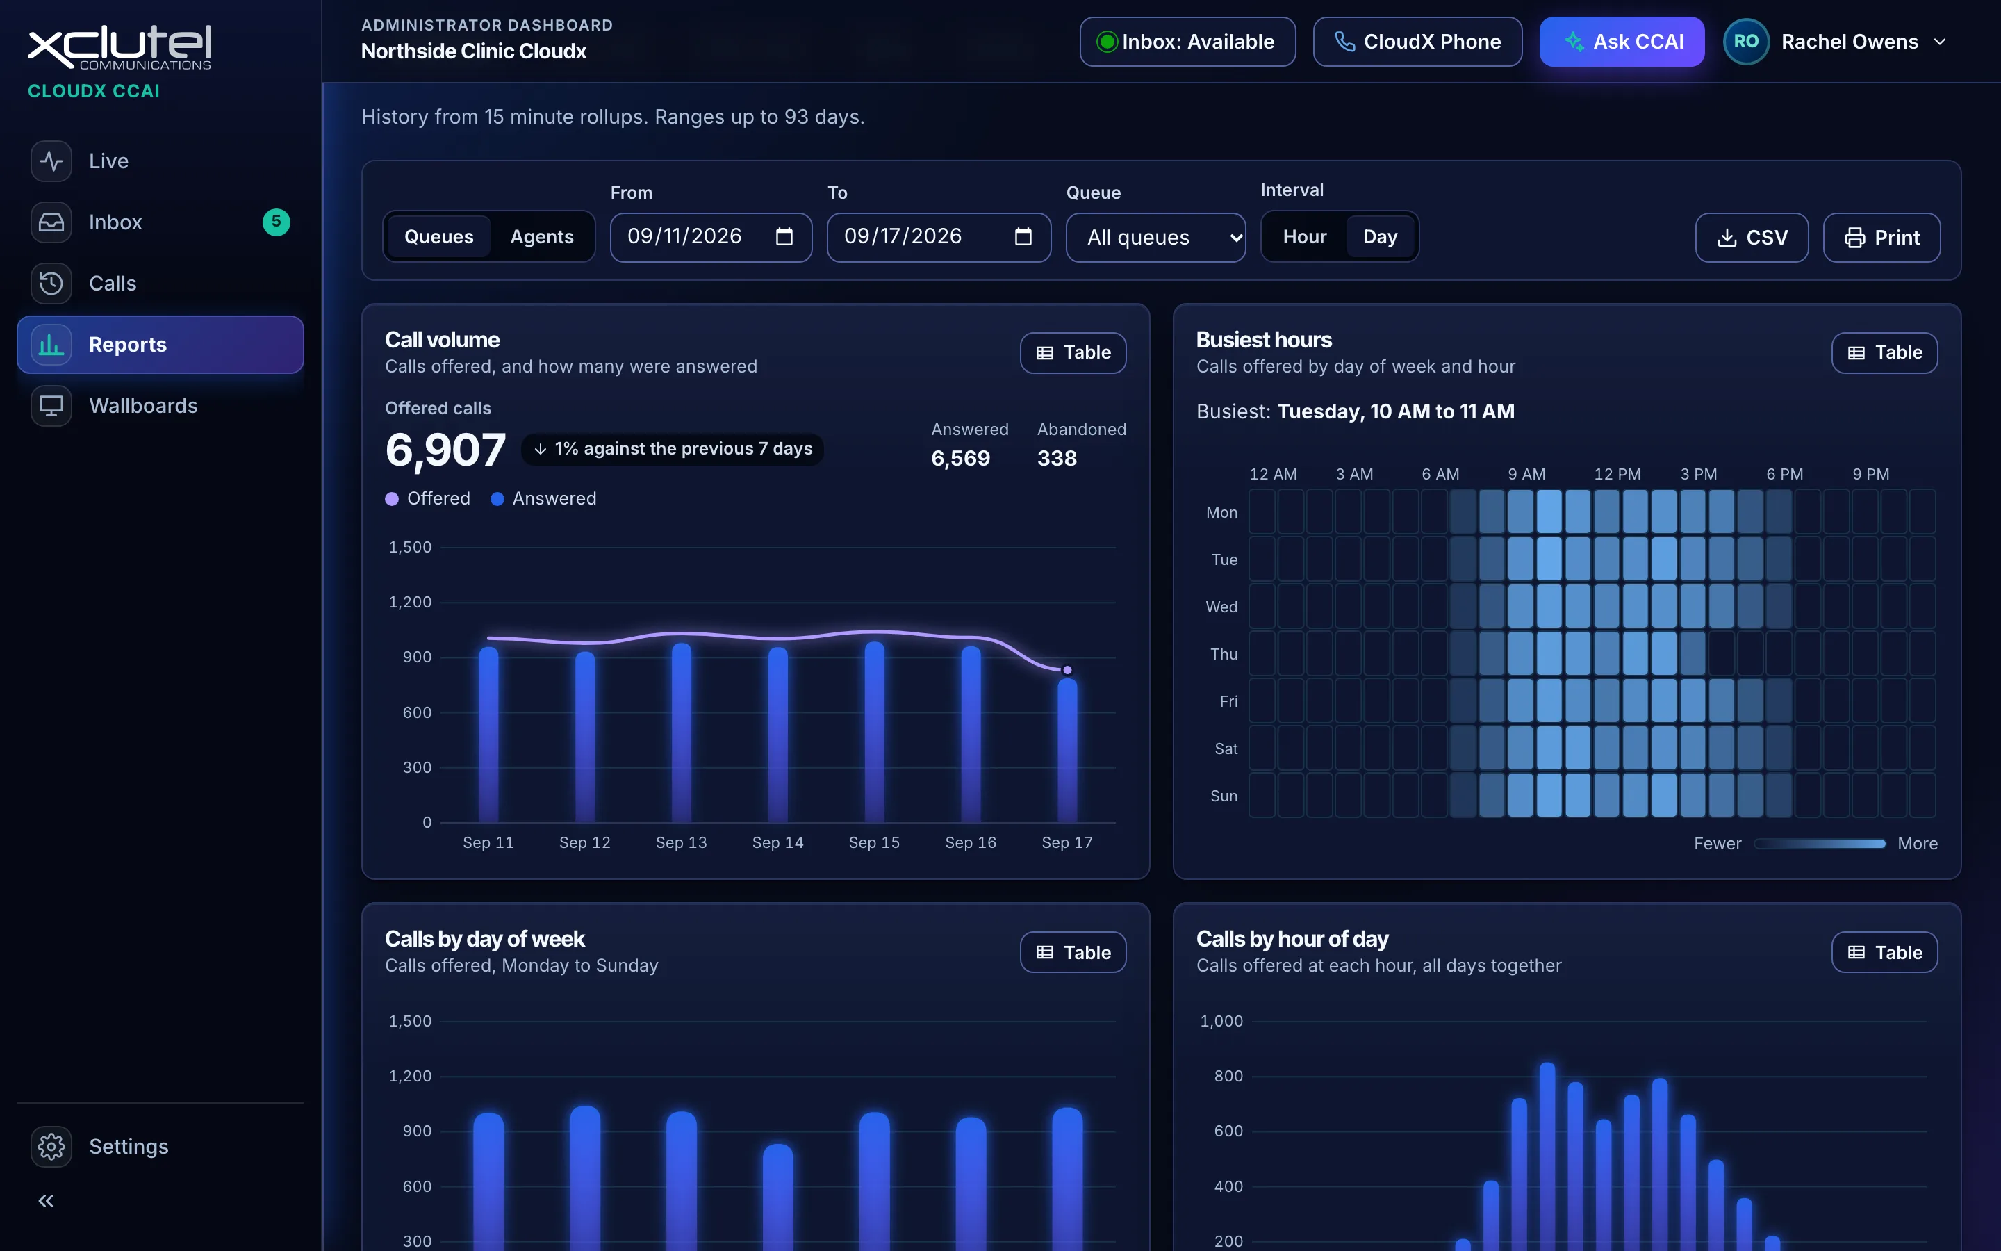This screenshot has height=1251, width=2001.
Task: Show Calls by day of week as Table
Action: tap(1073, 952)
